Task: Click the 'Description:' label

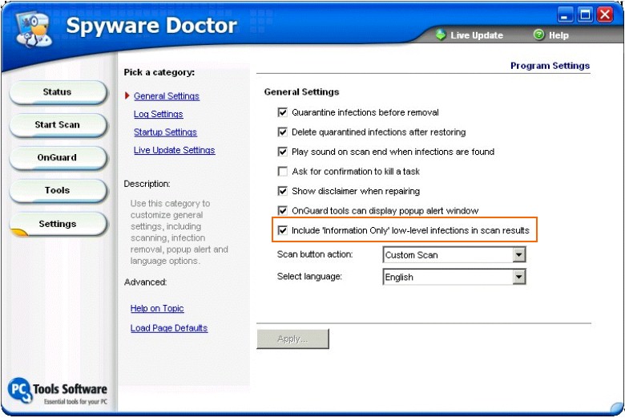Action: 147,184
